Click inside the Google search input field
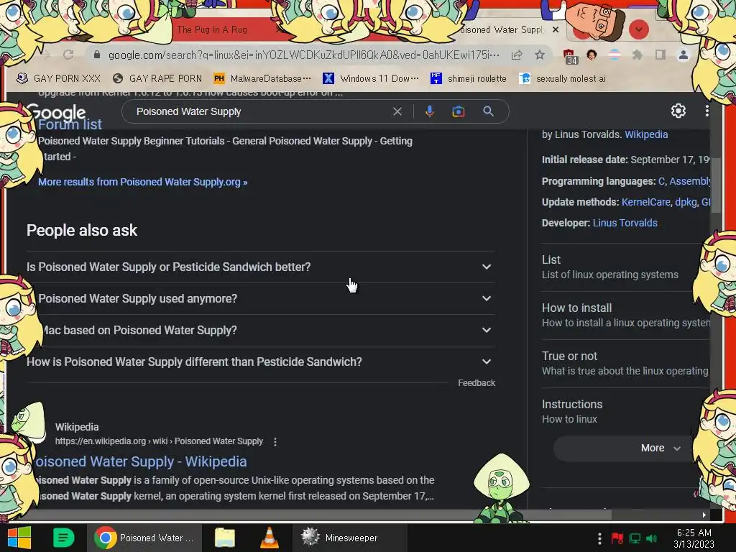 pos(260,111)
